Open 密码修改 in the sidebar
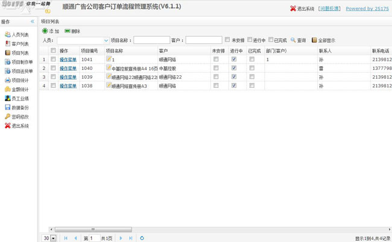Screen dimensions: 392x242 (17, 117)
